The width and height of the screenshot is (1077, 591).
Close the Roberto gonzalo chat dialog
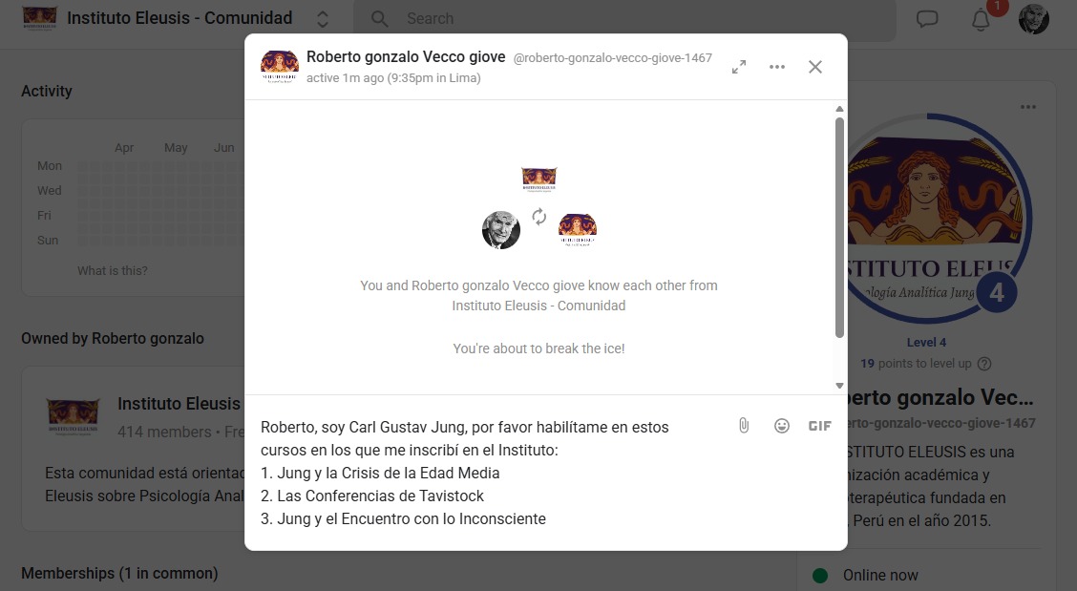pyautogui.click(x=815, y=67)
